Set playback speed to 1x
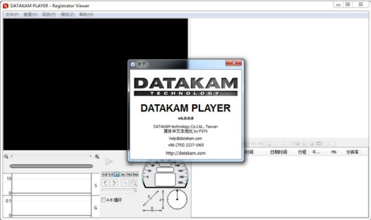 [116, 175]
